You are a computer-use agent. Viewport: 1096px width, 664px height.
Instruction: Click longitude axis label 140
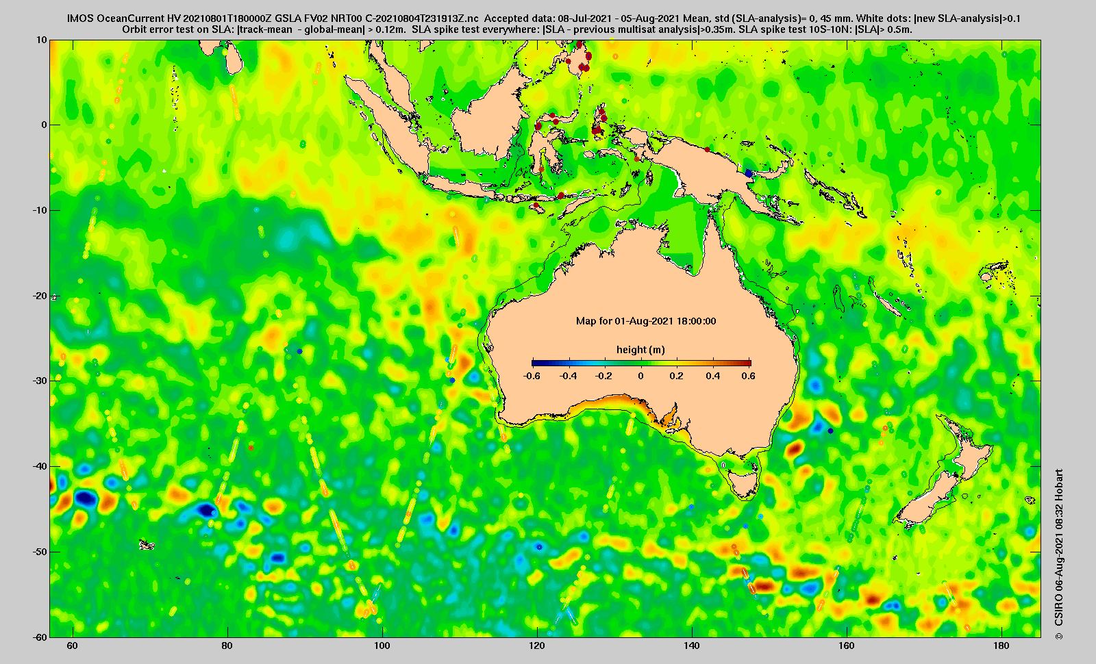click(692, 646)
